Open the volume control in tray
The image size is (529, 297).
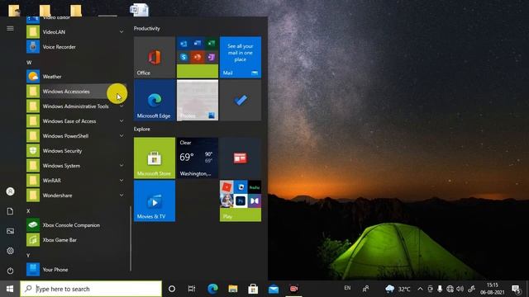tap(460, 289)
